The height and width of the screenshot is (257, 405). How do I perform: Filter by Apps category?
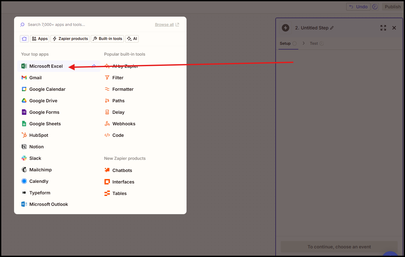click(40, 39)
